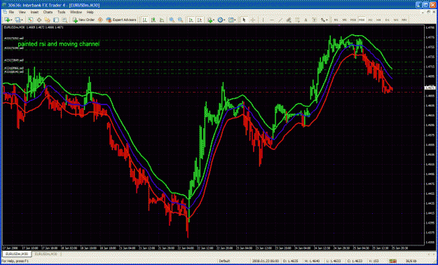Image resolution: width=438 pixels, height=265 pixels.
Task: Switch chart to Line Chart mode
Action: pos(162,20)
